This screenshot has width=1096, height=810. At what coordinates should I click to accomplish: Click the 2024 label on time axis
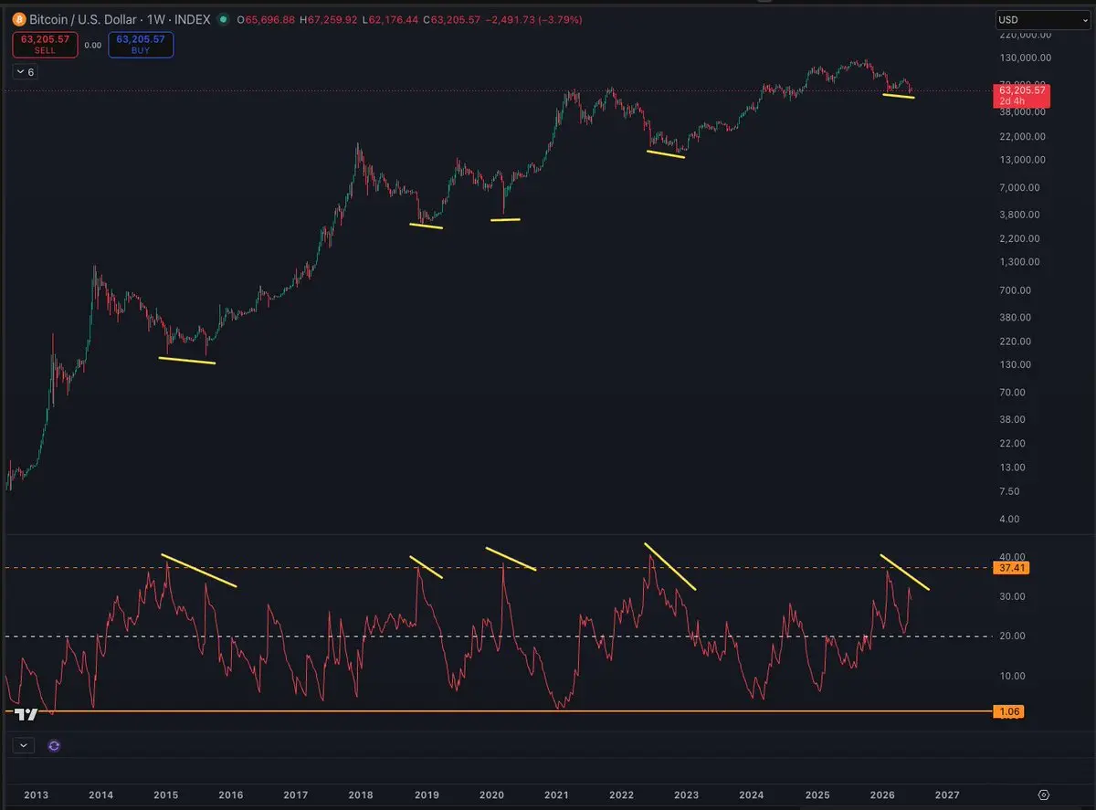752,795
